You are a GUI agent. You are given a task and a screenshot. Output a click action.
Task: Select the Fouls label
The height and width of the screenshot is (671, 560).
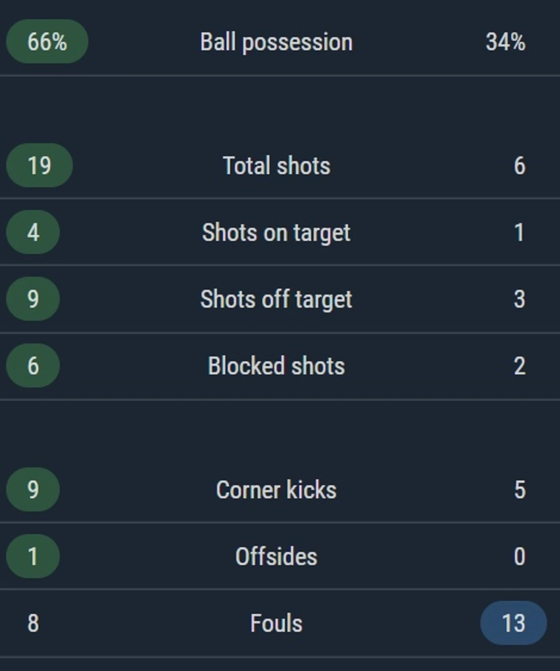276,623
